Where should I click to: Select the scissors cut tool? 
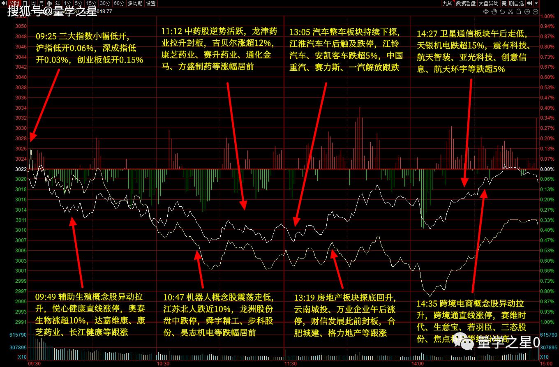pos(511,12)
